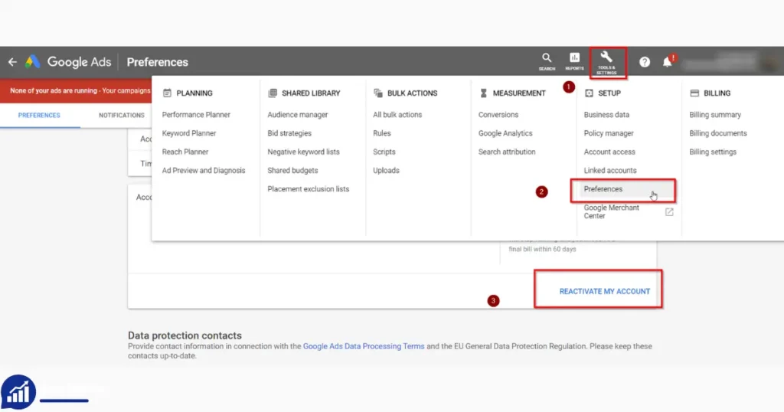784x412 pixels.
Task: Click the PLANNING column header
Action: point(194,93)
